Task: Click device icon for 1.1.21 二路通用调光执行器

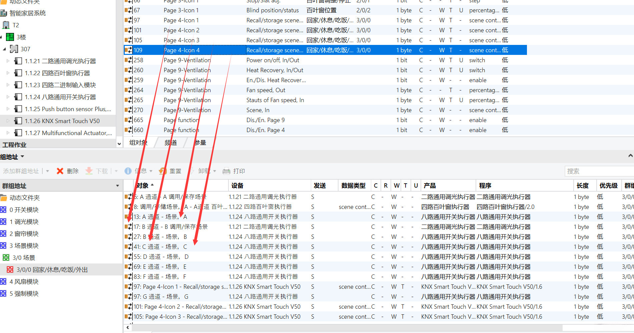Action: pyautogui.click(x=18, y=61)
